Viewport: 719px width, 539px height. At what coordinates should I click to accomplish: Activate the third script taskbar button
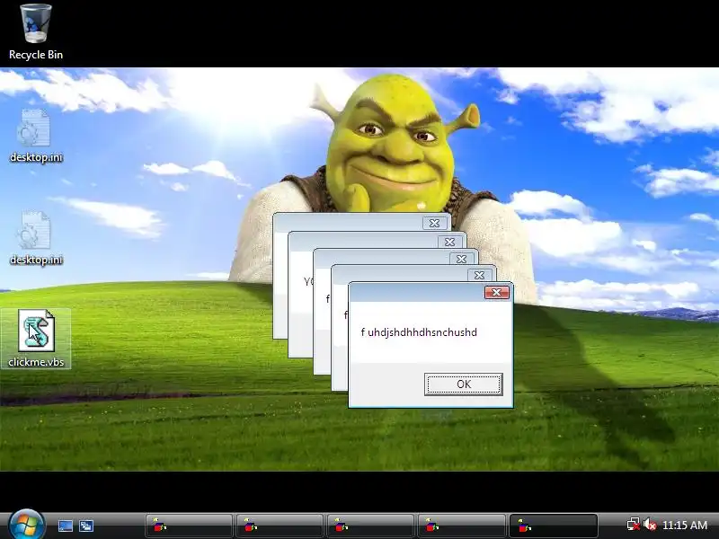[370, 526]
